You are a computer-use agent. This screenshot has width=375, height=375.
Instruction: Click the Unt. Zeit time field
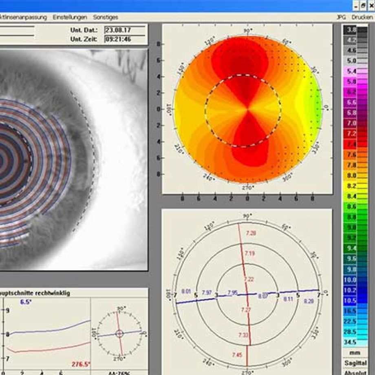[x=125, y=40]
